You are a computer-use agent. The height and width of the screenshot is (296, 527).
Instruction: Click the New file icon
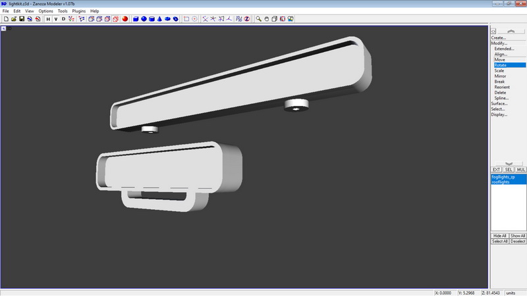click(x=5, y=19)
